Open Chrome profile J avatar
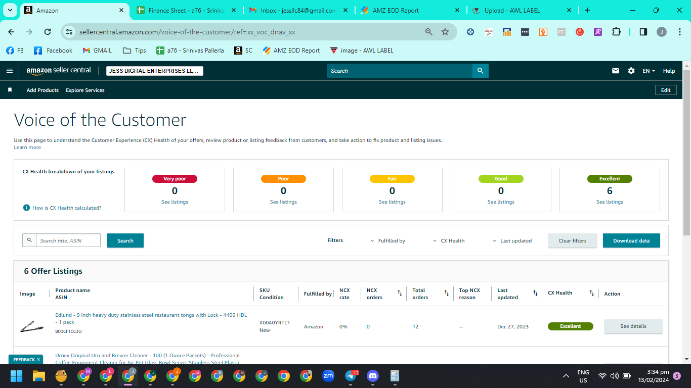691x388 pixels. point(662,32)
